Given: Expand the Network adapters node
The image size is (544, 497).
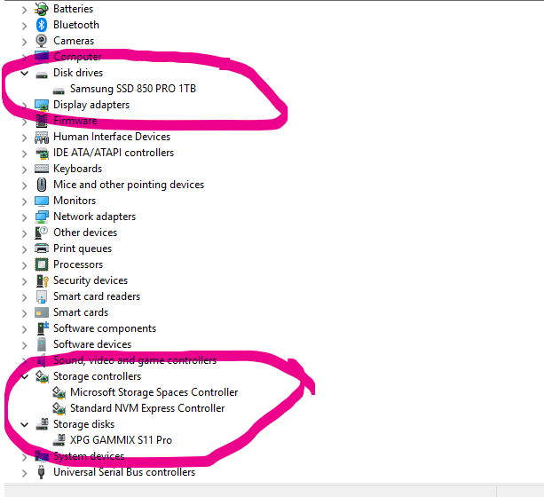Looking at the screenshot, I should click(x=24, y=217).
